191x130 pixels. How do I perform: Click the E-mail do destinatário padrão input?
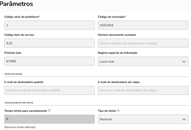pyautogui.click(x=49, y=91)
